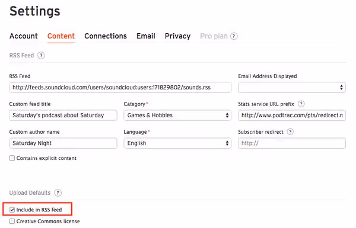Show help for Stats service URL prefix
This screenshot has height=228, width=356.
pyautogui.click(x=301, y=104)
